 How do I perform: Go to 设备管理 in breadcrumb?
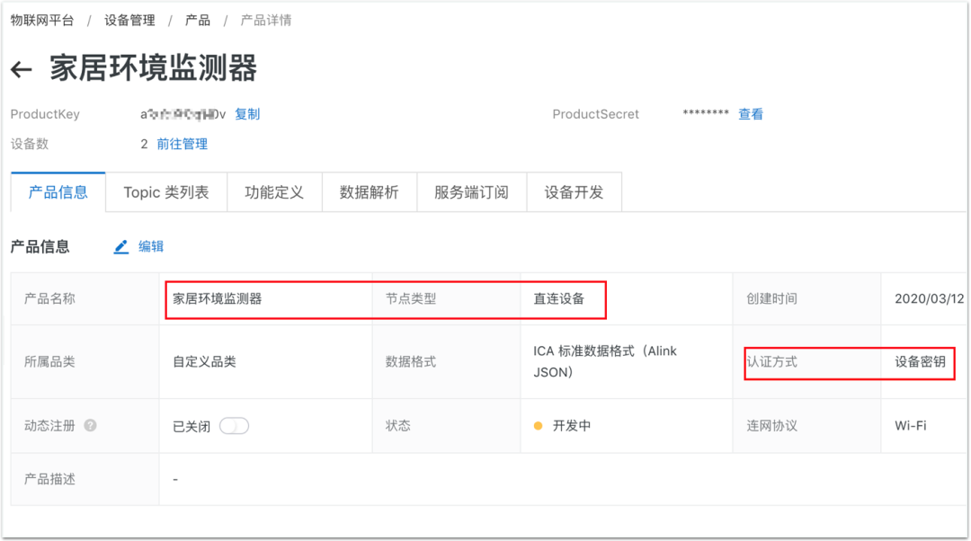(129, 20)
